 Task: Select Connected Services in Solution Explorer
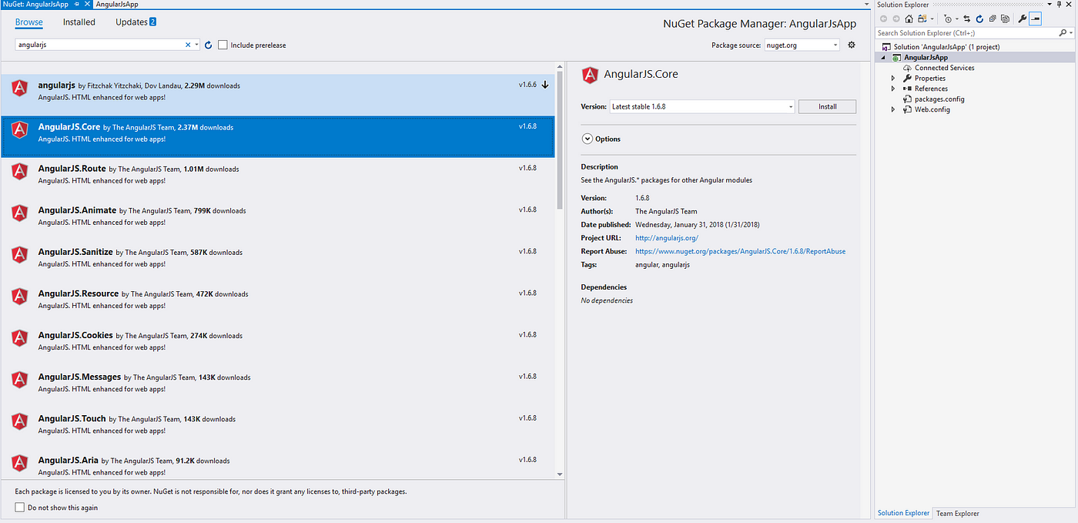click(944, 68)
